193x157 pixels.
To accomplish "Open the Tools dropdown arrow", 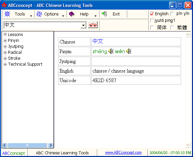I will pos(31,16).
